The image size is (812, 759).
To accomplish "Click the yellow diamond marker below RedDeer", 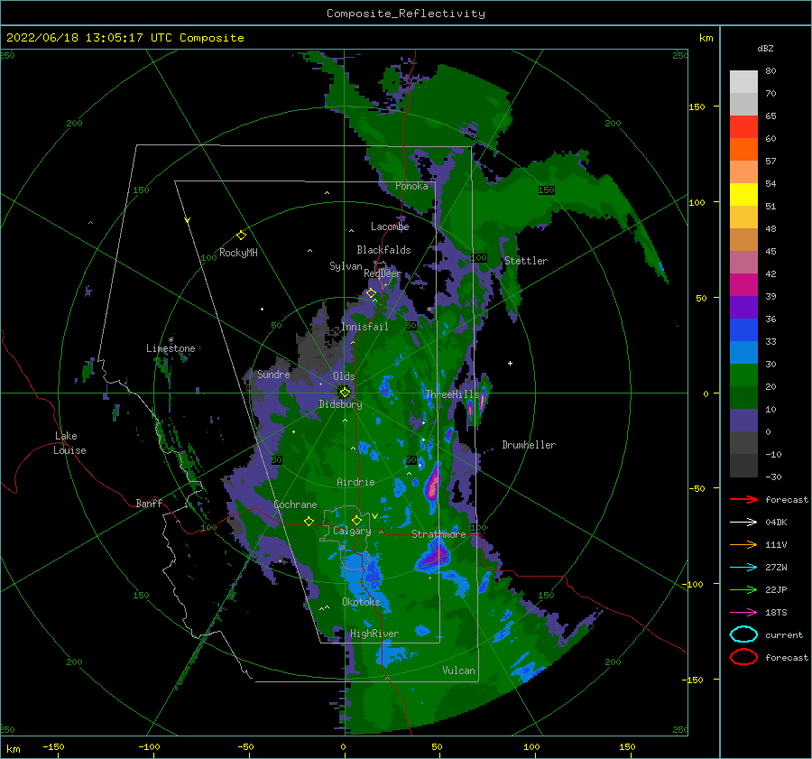I will point(371,293).
